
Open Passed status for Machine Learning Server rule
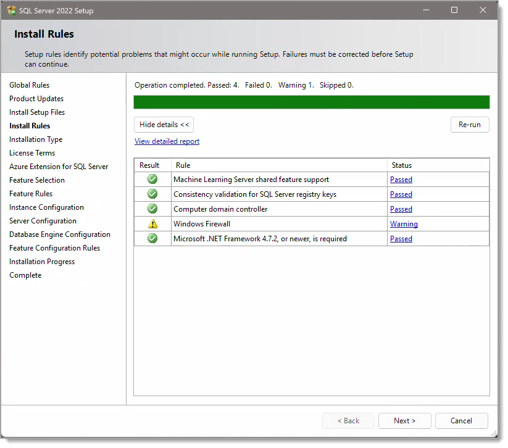(401, 180)
